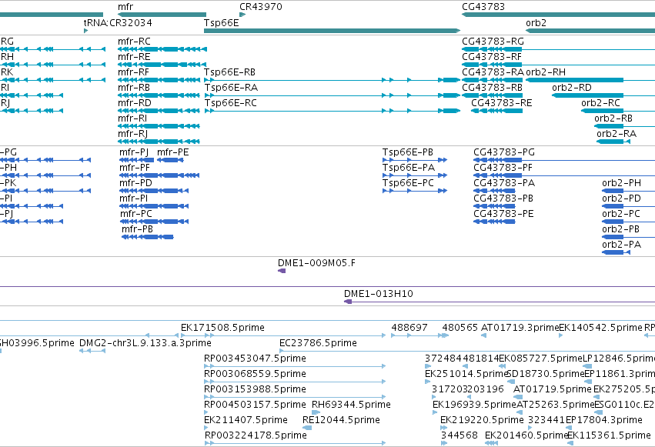Click protein label mfr-PF

pyautogui.click(x=135, y=168)
